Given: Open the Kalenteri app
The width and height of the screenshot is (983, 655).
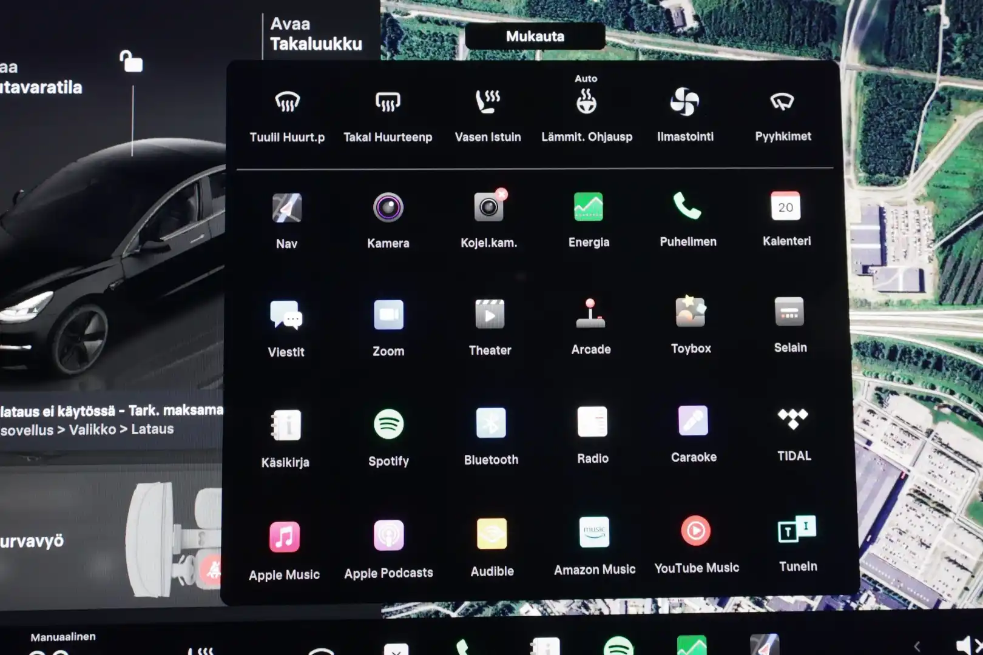Looking at the screenshot, I should pos(786,206).
